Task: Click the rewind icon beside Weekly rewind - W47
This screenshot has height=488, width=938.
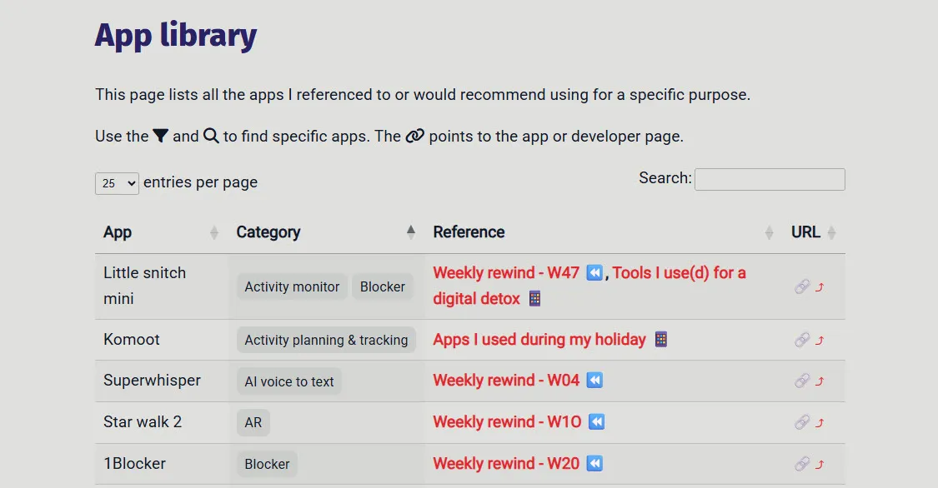Action: 594,273
